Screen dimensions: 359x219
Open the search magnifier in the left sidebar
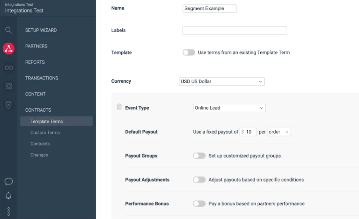8,30
